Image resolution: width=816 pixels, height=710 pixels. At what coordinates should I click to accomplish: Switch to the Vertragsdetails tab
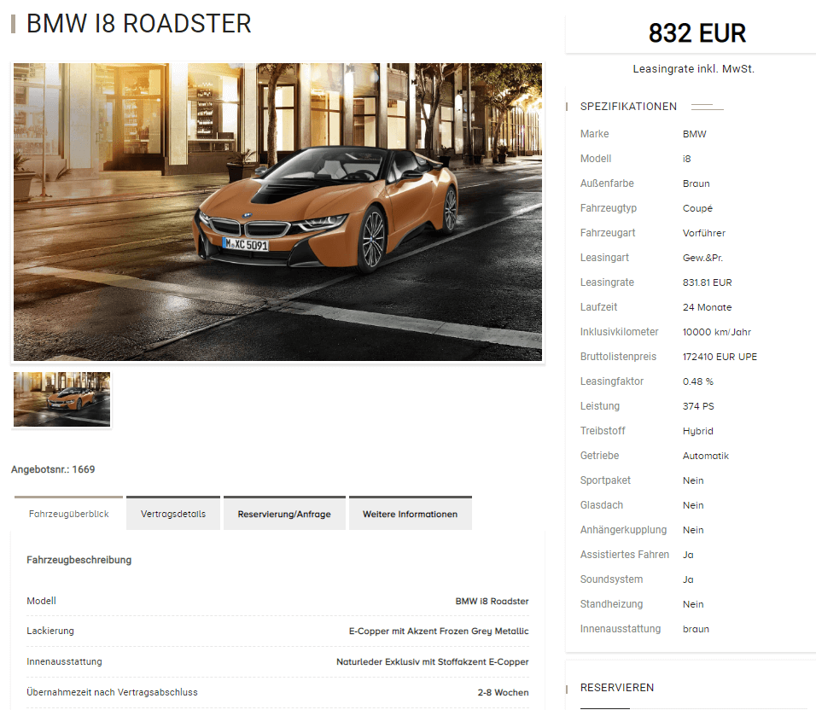click(x=173, y=514)
